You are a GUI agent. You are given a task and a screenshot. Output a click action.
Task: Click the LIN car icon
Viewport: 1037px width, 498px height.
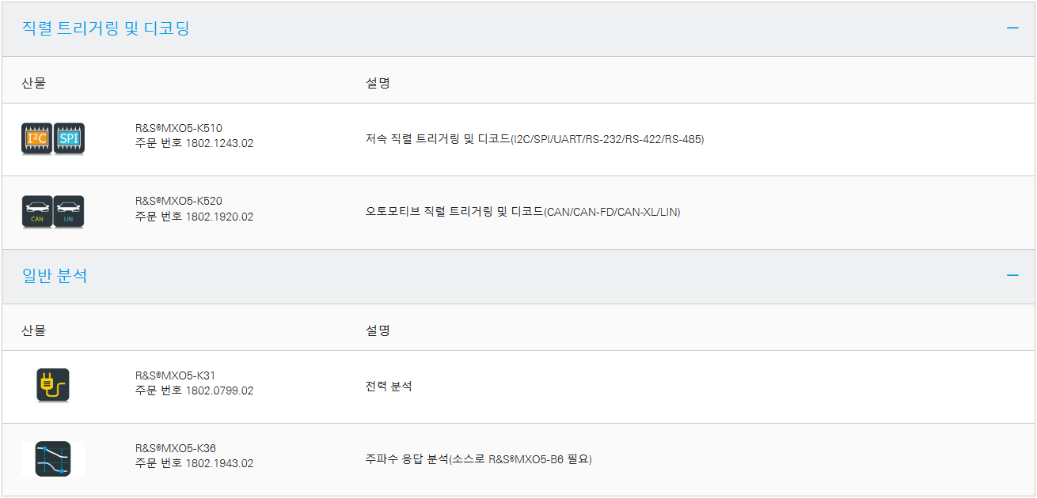click(69, 212)
